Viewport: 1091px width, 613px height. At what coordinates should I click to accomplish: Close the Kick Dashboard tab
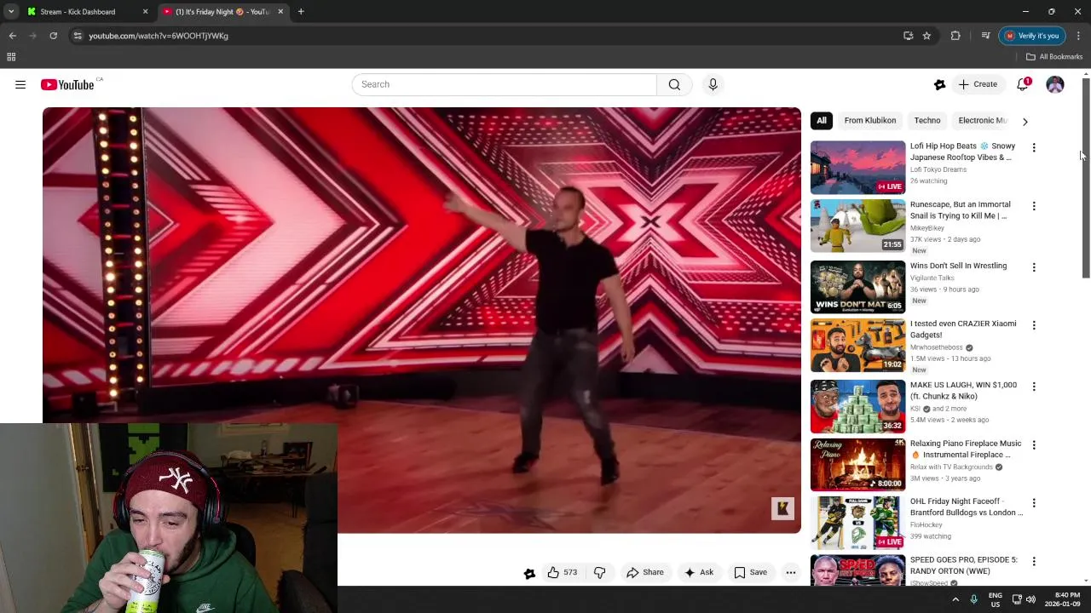145,12
